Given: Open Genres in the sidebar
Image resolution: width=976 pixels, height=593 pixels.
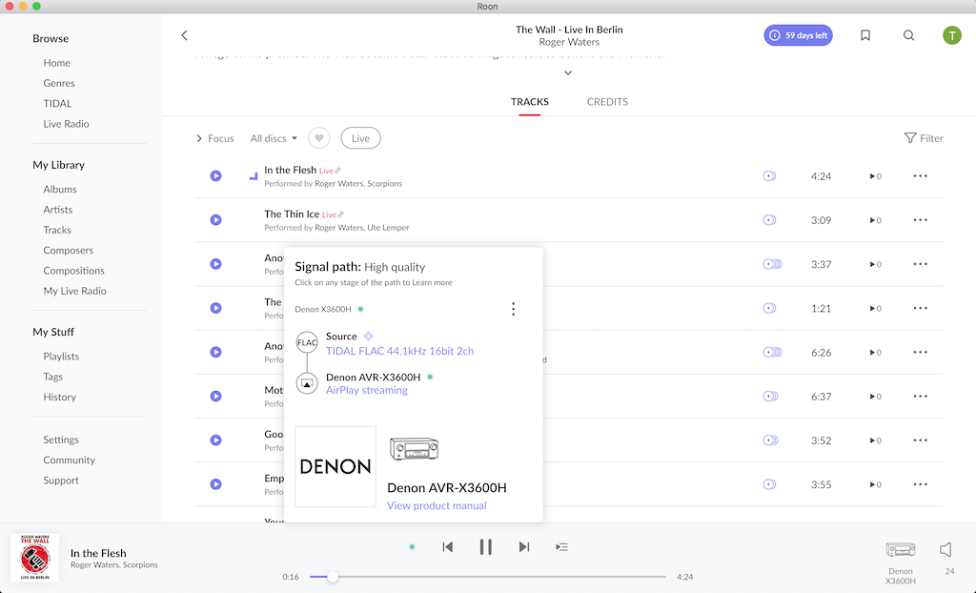Looking at the screenshot, I should [59, 83].
